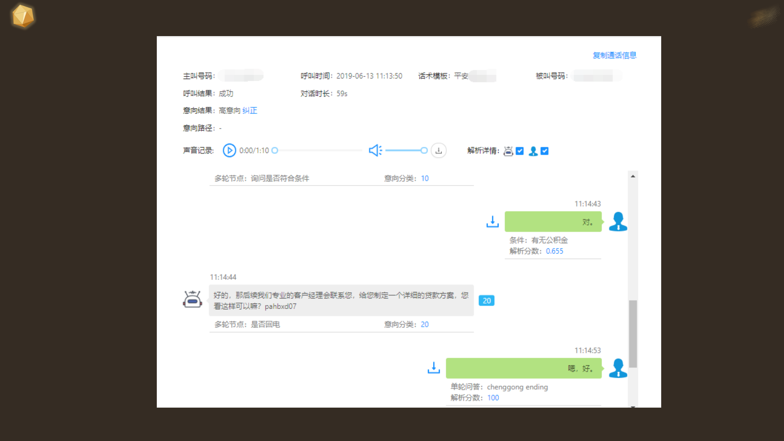Click 多轮节点：询问是否符合条件 text
The image size is (784, 441).
point(262,178)
